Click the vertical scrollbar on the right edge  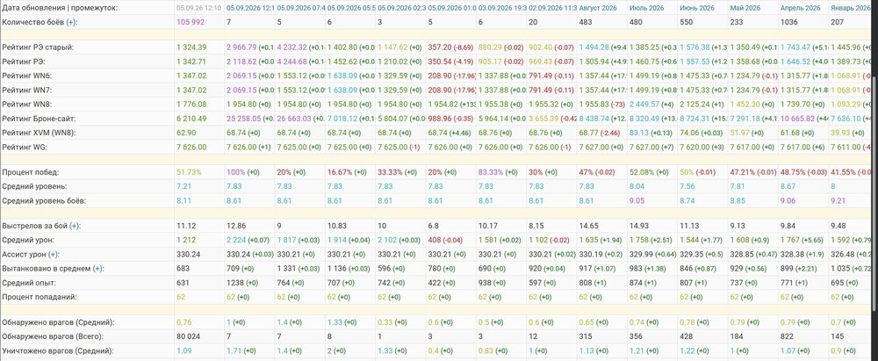tap(875, 193)
